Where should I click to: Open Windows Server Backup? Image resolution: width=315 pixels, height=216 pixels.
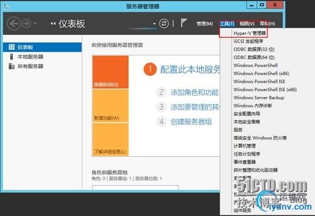pyautogui.click(x=259, y=97)
